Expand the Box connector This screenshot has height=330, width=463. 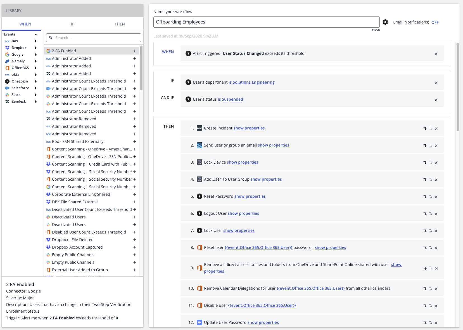pyautogui.click(x=36, y=41)
